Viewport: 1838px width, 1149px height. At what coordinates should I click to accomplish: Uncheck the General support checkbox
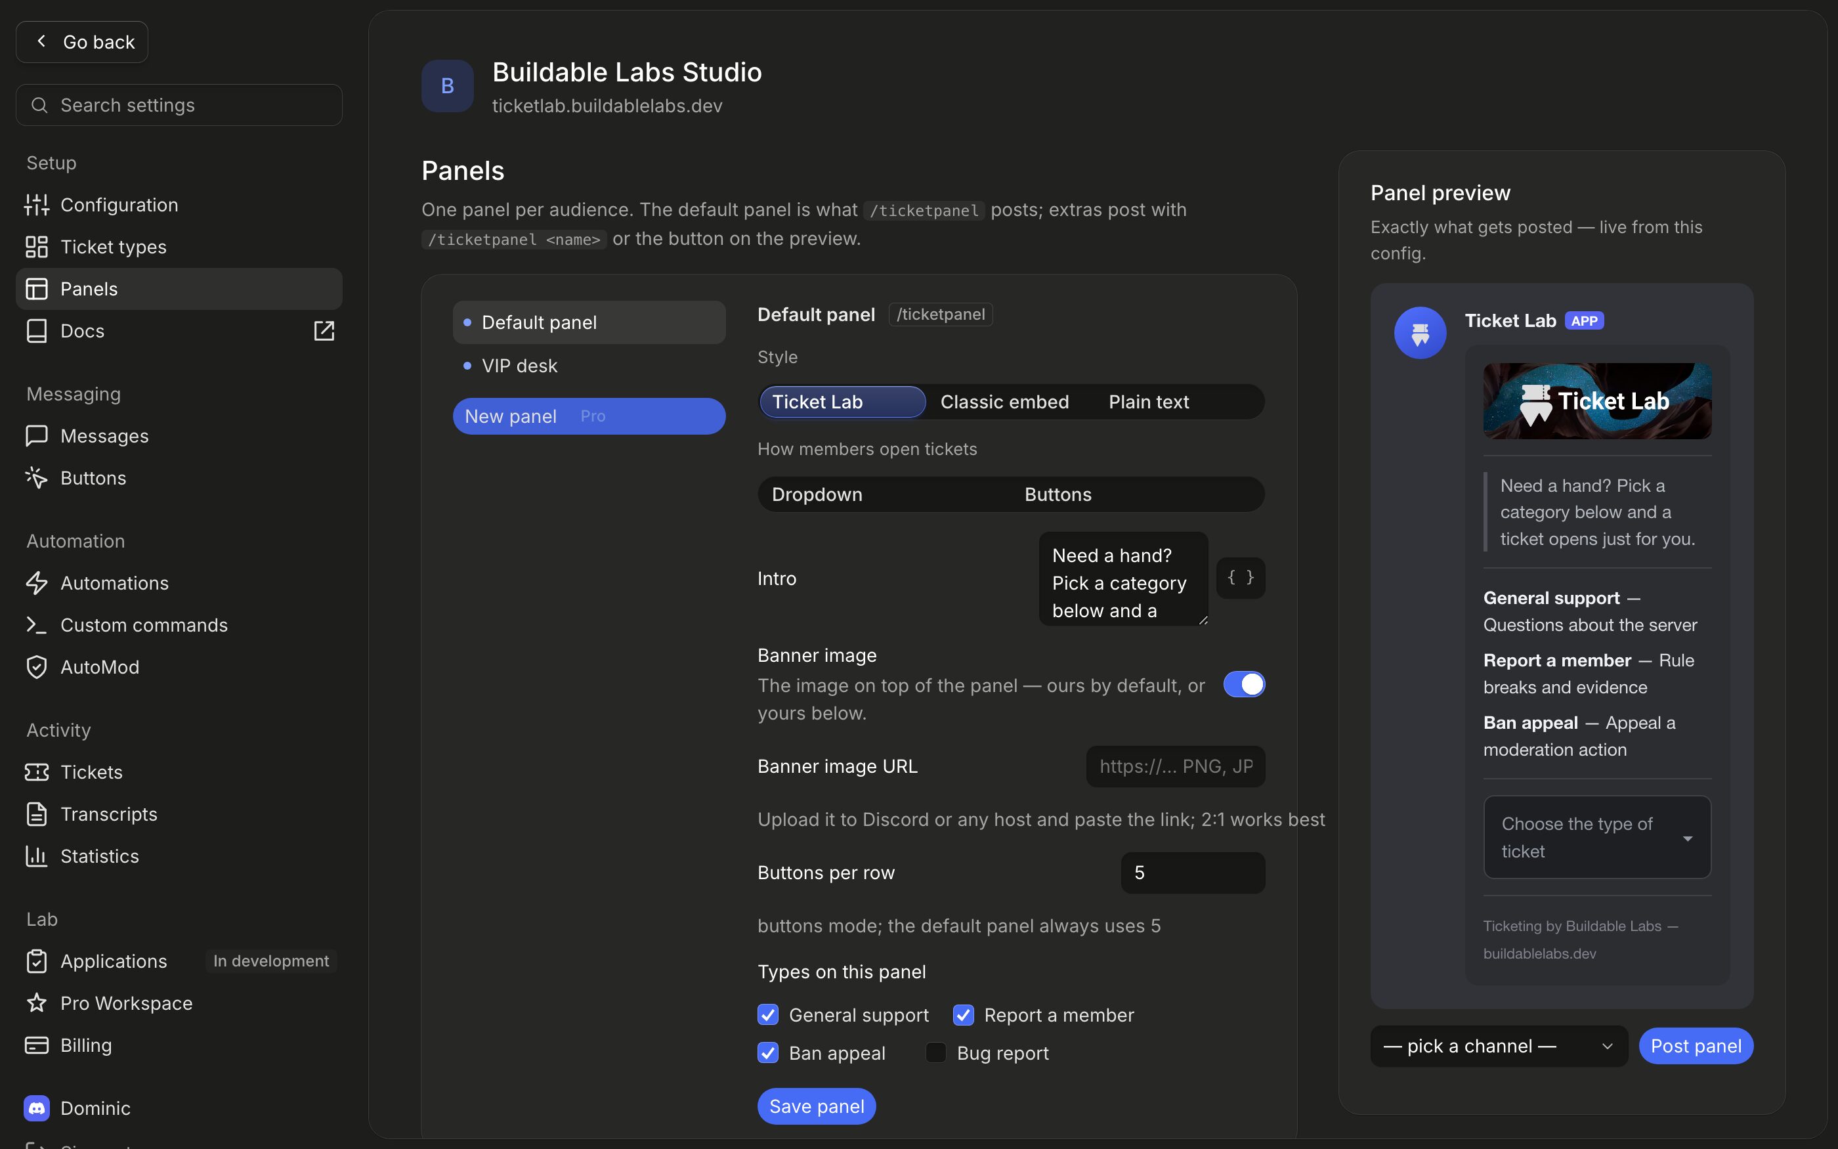pos(768,1014)
